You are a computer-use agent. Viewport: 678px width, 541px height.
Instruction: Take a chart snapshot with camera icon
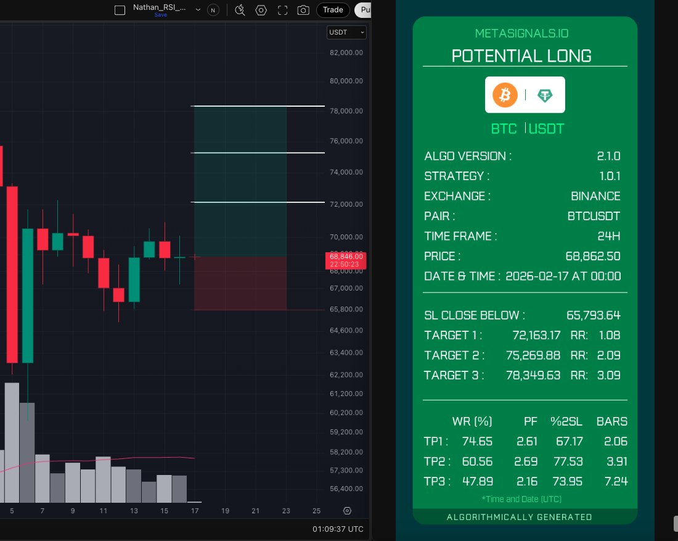(x=303, y=10)
